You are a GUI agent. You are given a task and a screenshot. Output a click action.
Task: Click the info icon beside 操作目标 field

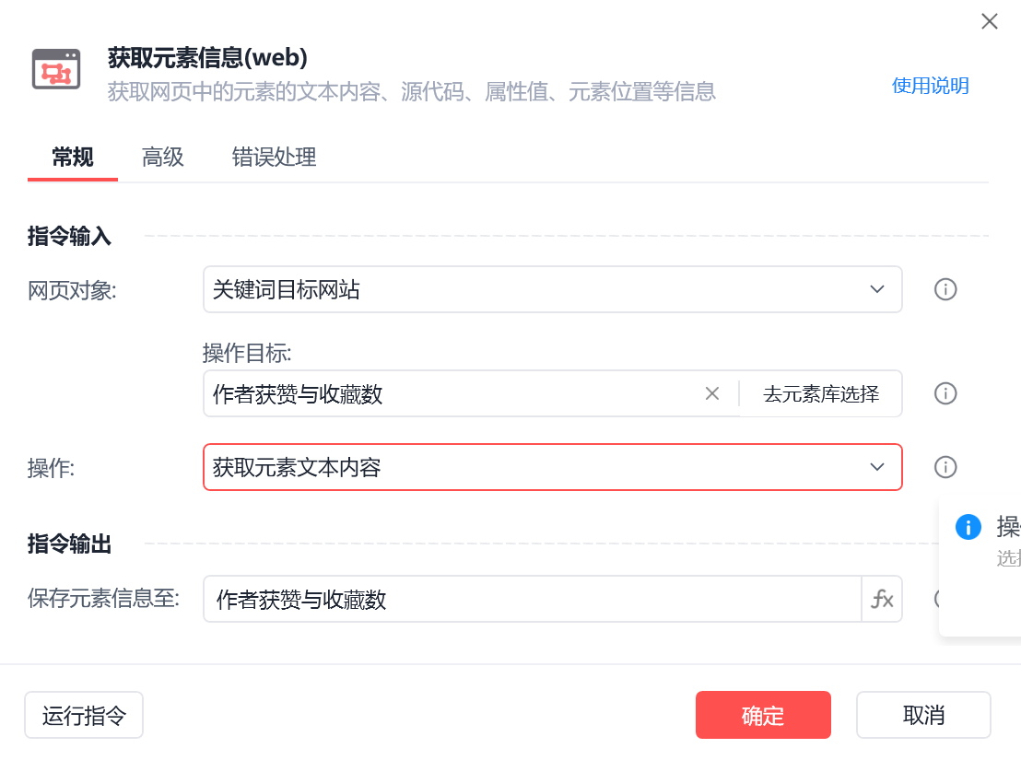(x=945, y=393)
